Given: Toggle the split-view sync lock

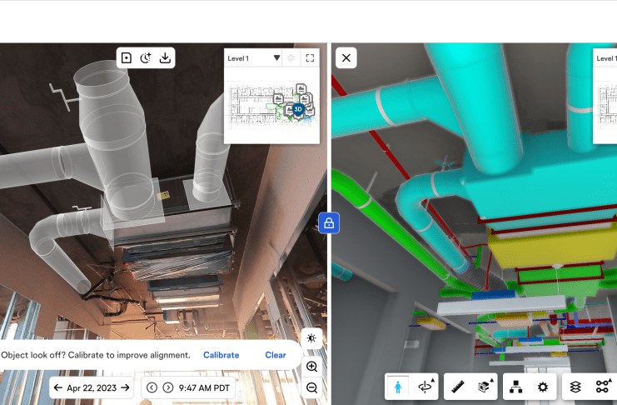Looking at the screenshot, I should 329,223.
